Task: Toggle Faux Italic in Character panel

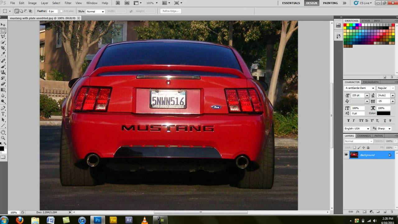Action: coord(354,120)
